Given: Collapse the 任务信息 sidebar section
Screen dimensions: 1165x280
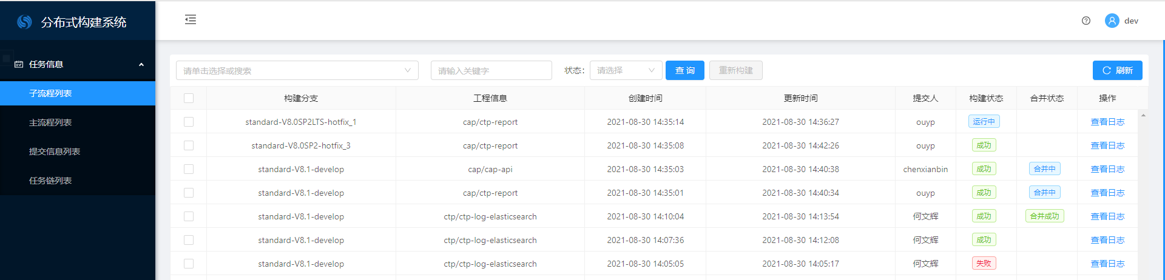Looking at the screenshot, I should pyautogui.click(x=141, y=64).
